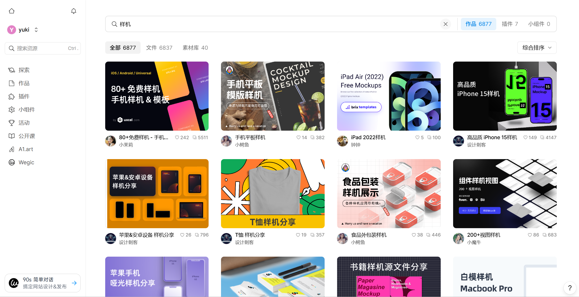Open notifications bell icon
This screenshot has height=297, width=579.
coord(74,11)
